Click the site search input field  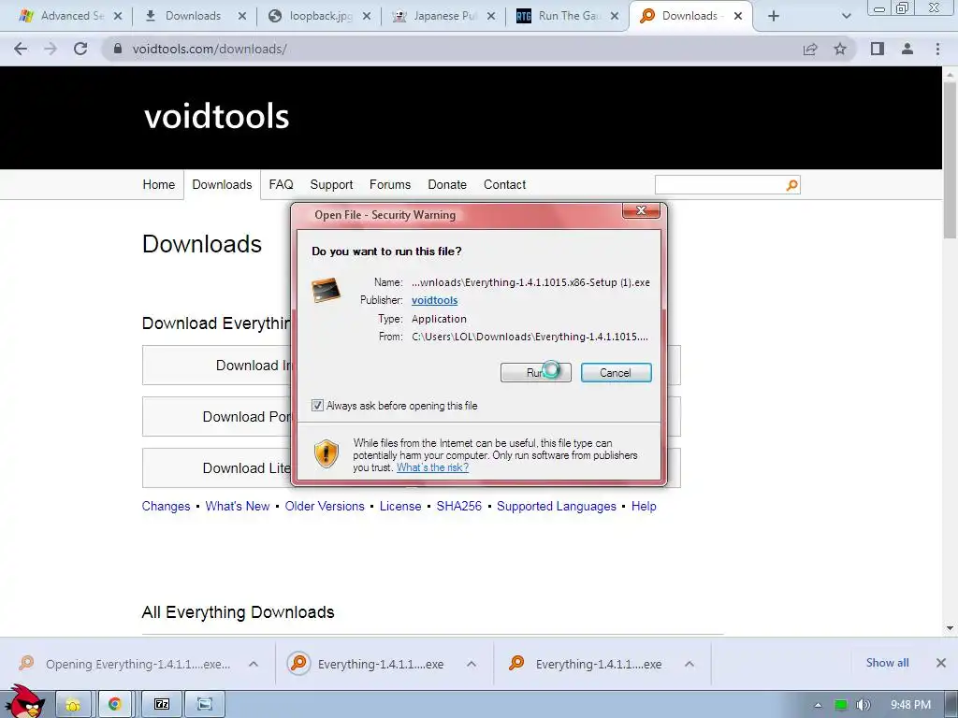[719, 185]
